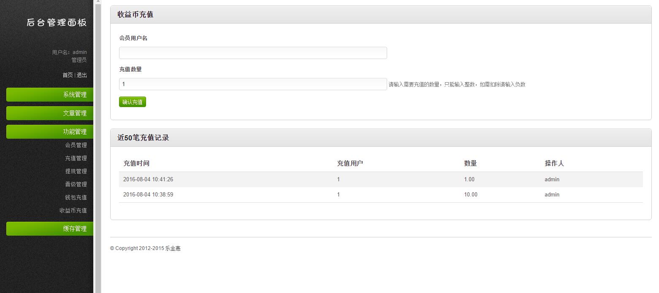Focus the 会员用户名 input field
Screen dimensions: 659x293
[x=252, y=53]
